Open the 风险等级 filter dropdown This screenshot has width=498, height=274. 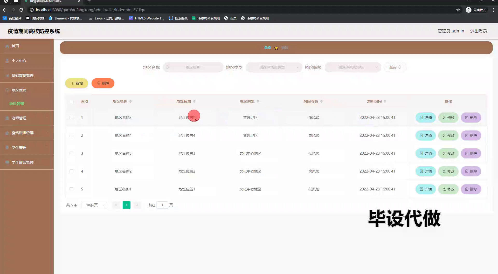point(353,67)
